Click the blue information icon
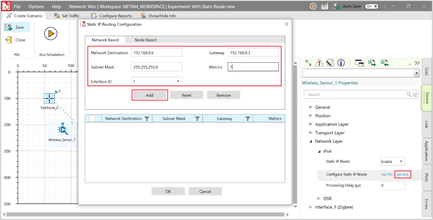 (x=341, y=63)
